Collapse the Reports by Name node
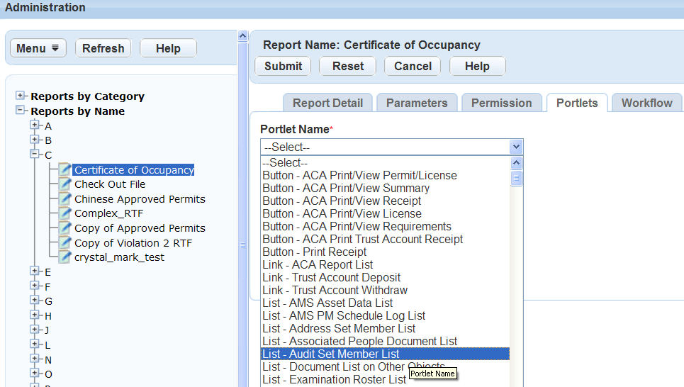684x387 pixels. click(x=21, y=111)
